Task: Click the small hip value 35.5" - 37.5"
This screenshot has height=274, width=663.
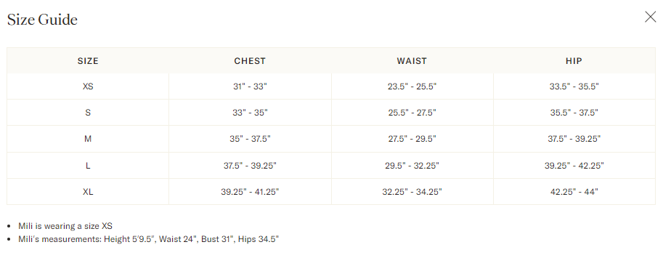Action: coord(574,113)
